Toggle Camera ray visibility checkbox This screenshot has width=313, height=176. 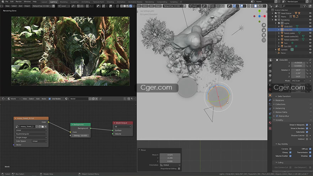click(x=290, y=149)
